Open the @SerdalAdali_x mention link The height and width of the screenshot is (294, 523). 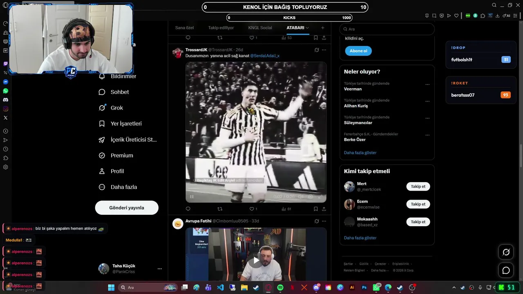click(265, 56)
